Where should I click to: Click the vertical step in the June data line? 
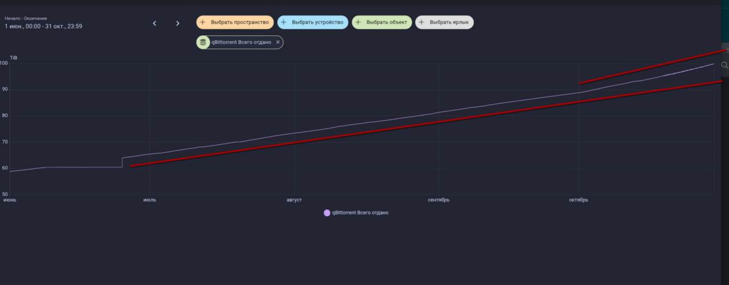click(x=122, y=162)
